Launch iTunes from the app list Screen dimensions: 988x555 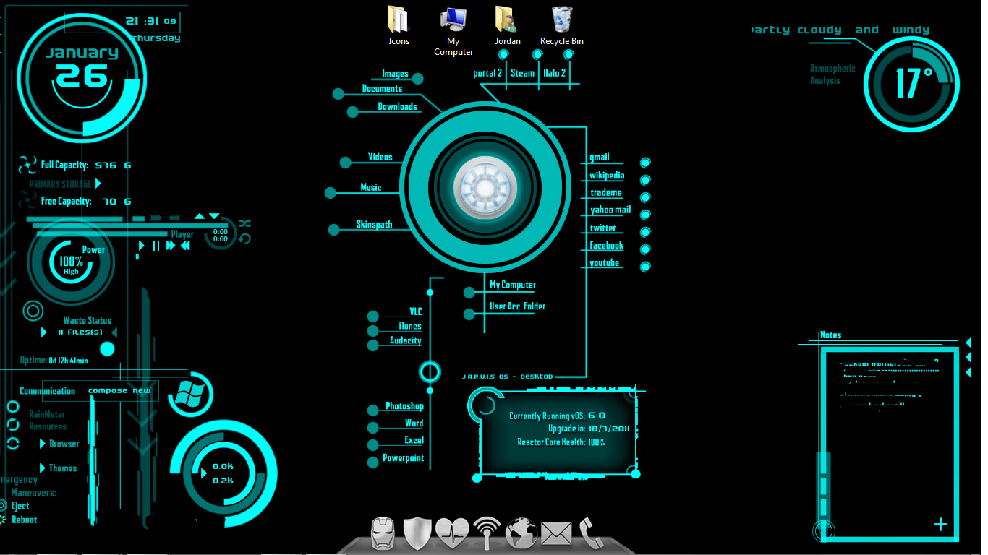pos(410,327)
